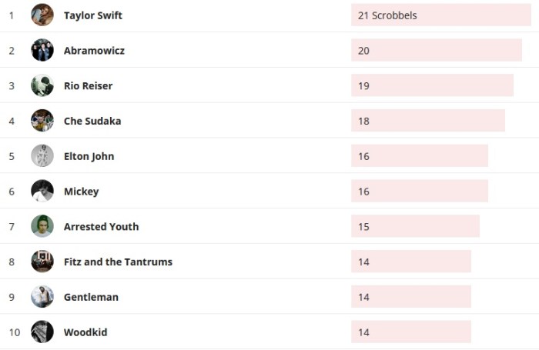Click Abramowicz's round avatar
539x350 pixels.
coord(42,51)
